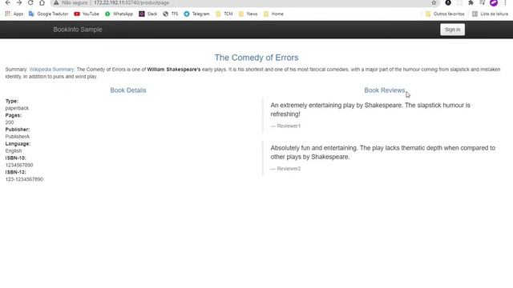Bookmark this page with the star icon
Image resolution: width=513 pixels, height=288 pixels.
click(x=434, y=2)
